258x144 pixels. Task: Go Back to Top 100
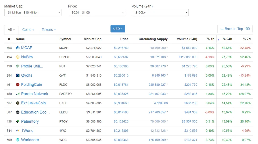pos(235,29)
